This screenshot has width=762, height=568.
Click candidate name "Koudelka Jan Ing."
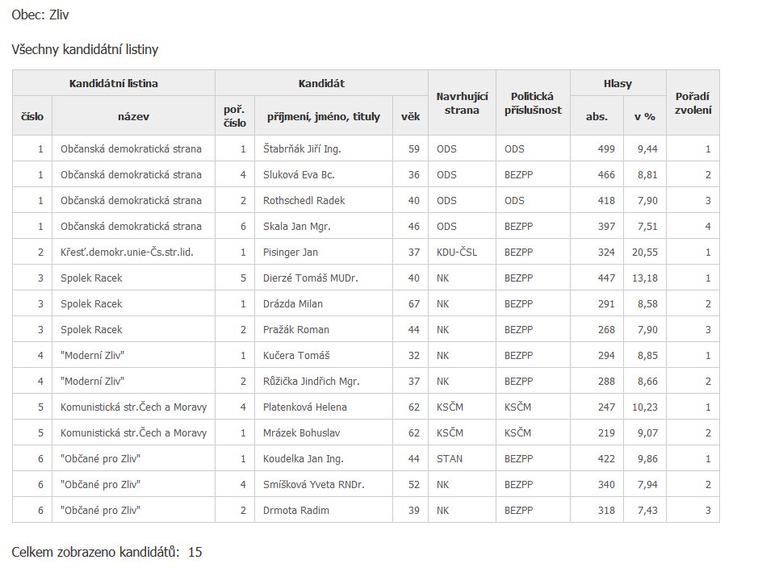(x=304, y=458)
